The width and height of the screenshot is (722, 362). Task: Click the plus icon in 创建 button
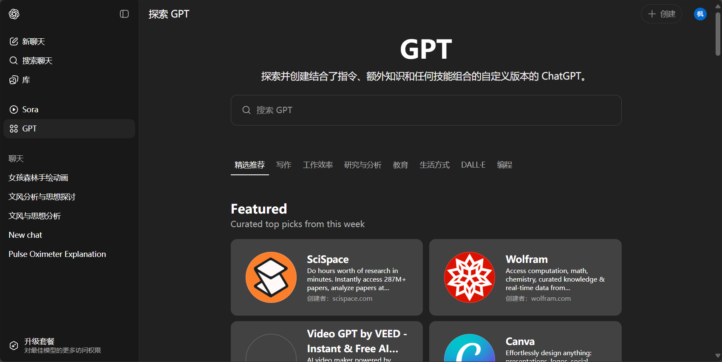coord(652,14)
